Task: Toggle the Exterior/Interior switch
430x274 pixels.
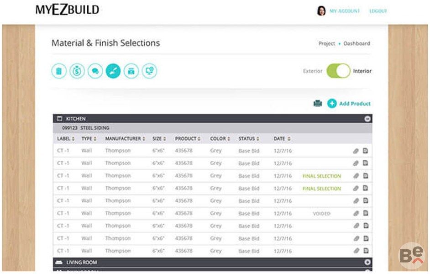Action: click(338, 71)
